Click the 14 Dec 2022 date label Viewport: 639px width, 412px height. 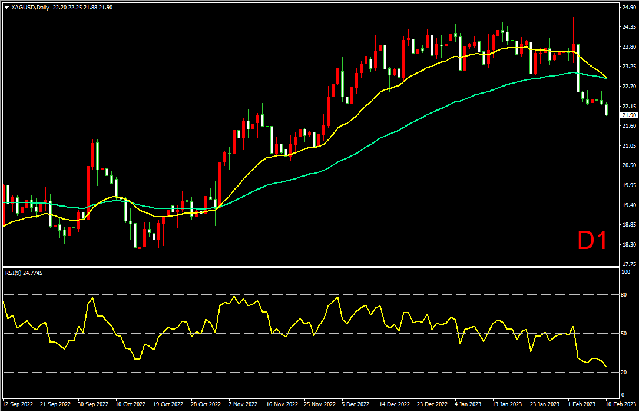(x=395, y=404)
